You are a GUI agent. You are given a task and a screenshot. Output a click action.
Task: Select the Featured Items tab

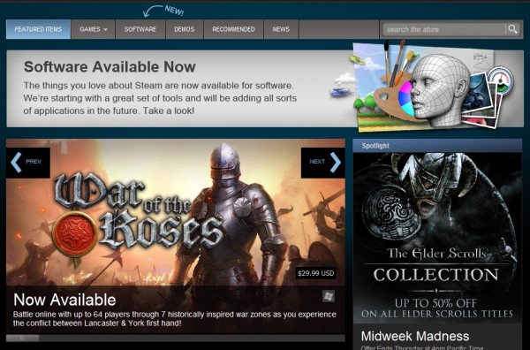tap(38, 29)
